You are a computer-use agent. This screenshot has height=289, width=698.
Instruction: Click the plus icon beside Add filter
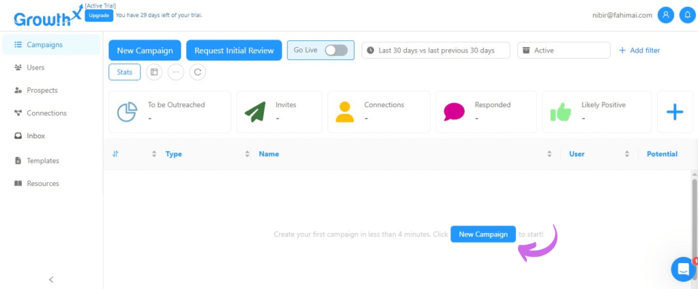[622, 50]
